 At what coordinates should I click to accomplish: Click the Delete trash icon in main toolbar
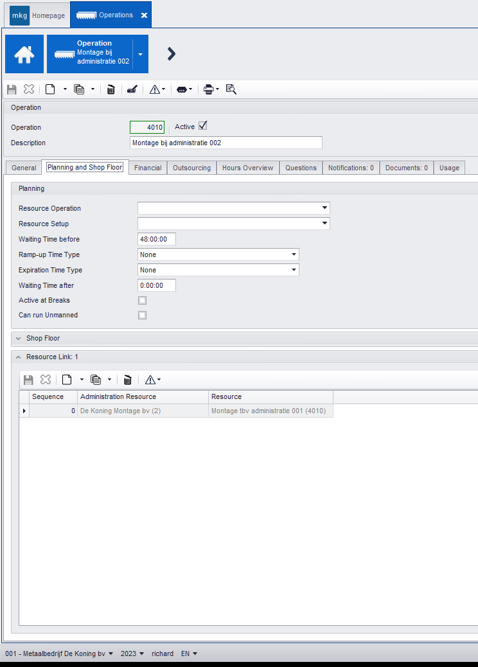111,89
